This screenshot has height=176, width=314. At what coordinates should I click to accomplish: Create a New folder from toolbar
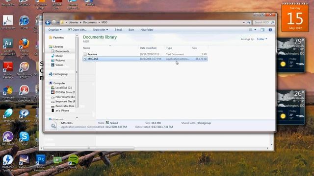coord(147,30)
